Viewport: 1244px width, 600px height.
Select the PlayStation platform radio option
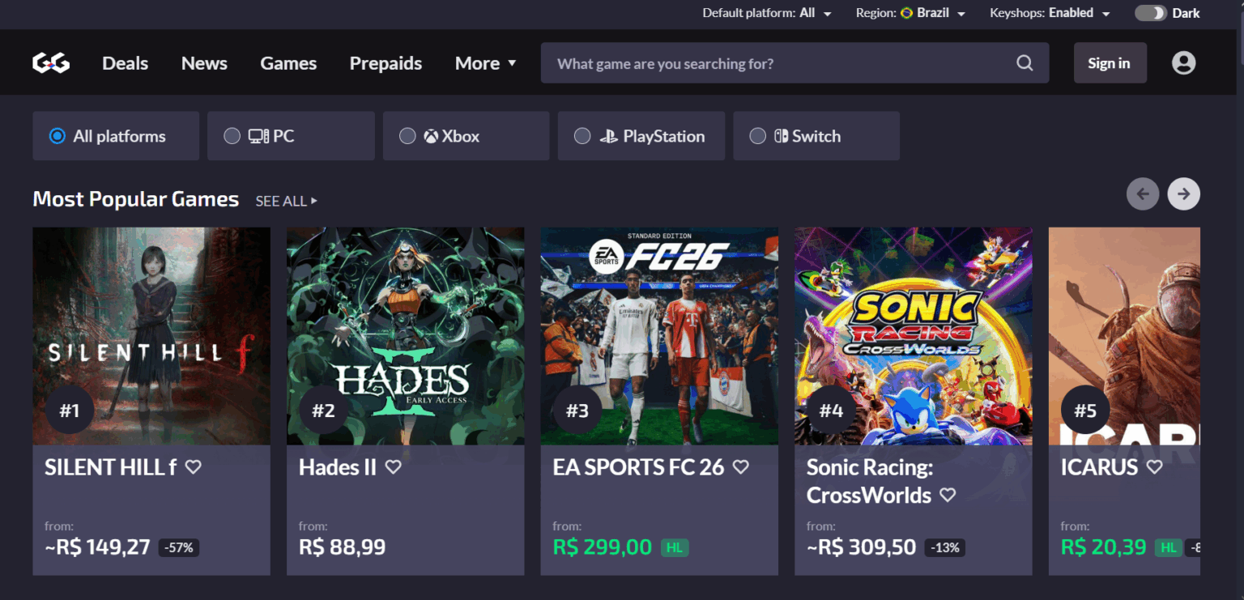click(582, 136)
